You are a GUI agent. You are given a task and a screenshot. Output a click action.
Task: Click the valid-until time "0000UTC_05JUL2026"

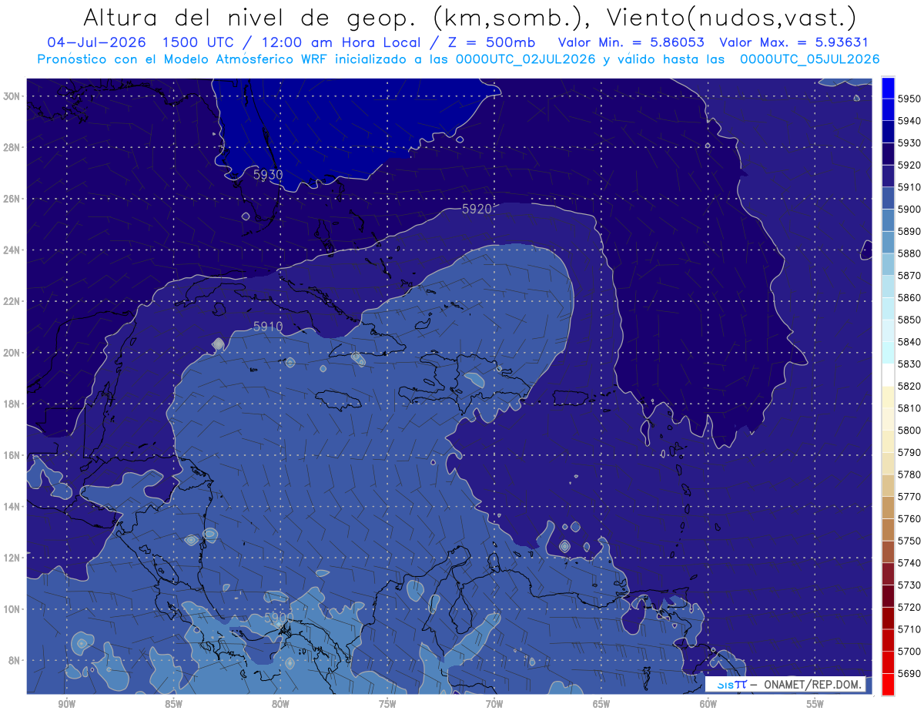click(809, 59)
